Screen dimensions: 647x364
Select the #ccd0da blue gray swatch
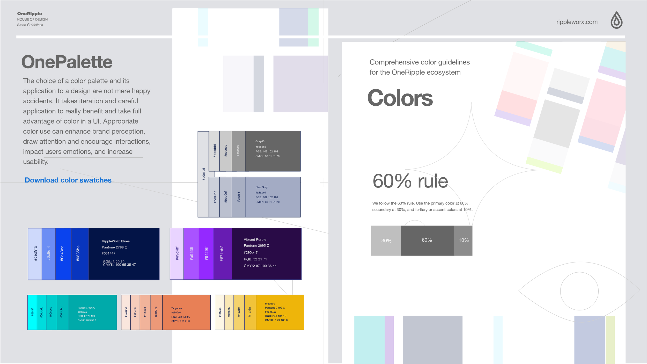[x=214, y=197]
